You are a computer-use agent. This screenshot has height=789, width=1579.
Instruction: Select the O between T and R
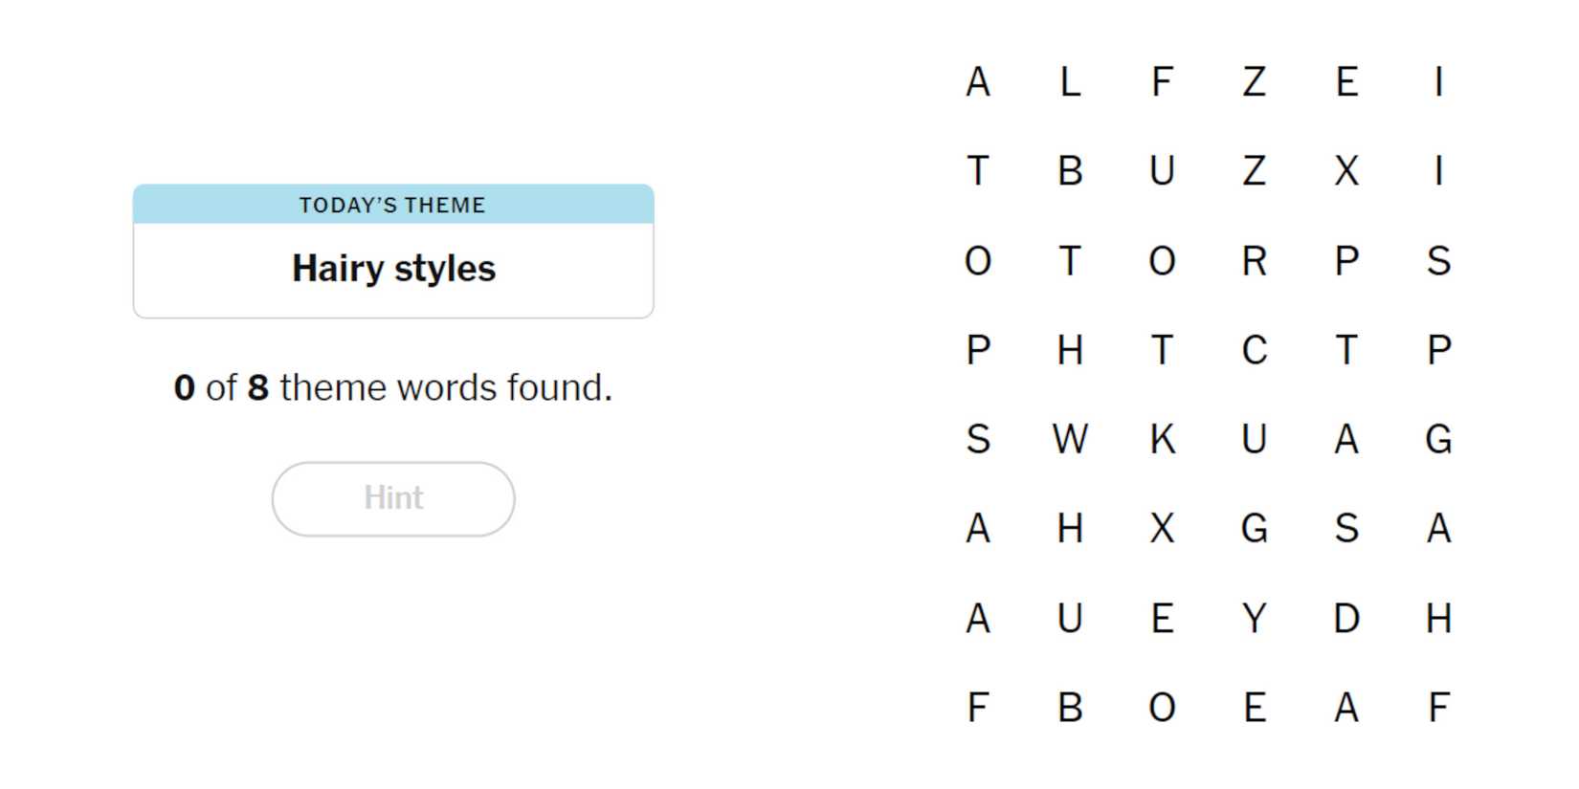pos(1162,261)
